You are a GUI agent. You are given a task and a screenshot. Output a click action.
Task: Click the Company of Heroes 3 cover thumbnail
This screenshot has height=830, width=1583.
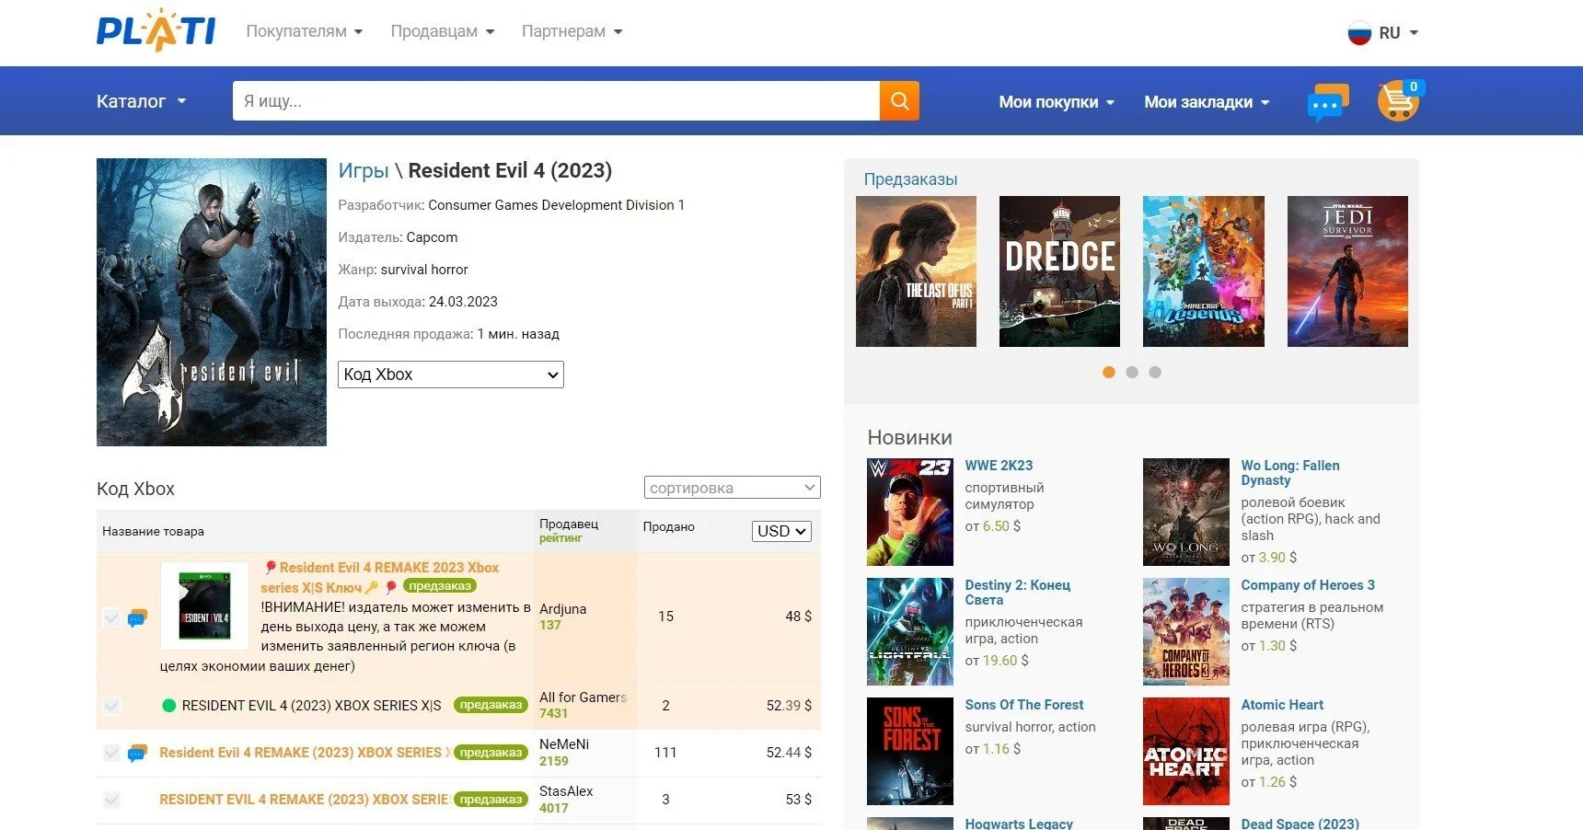click(x=1186, y=631)
